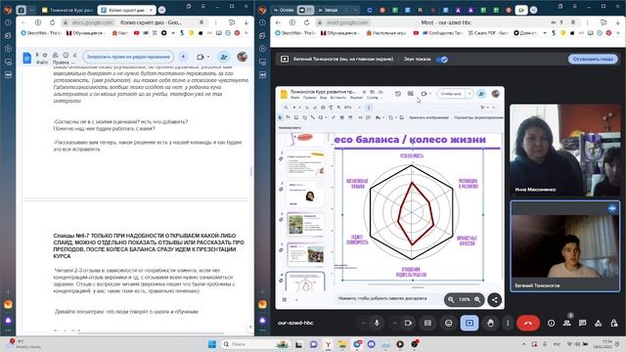Mute the microphone in Meet

(377, 323)
